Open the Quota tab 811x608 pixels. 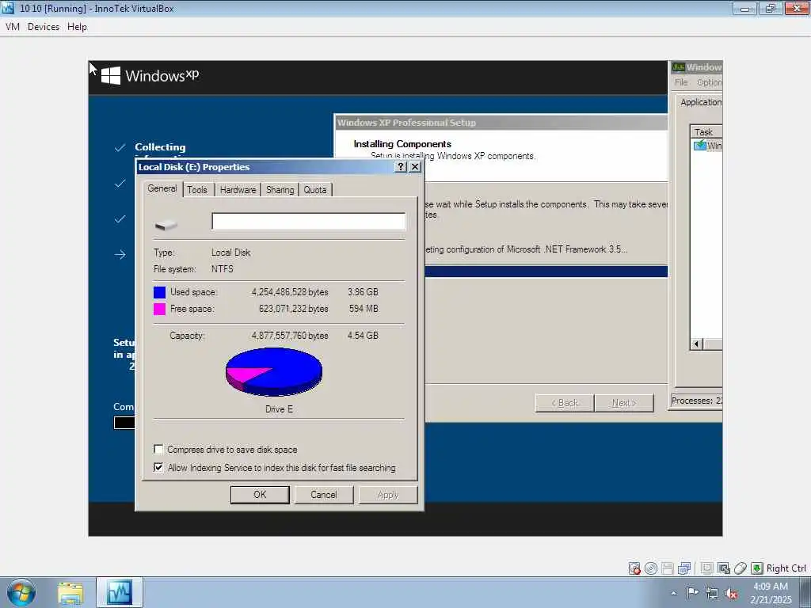click(315, 190)
